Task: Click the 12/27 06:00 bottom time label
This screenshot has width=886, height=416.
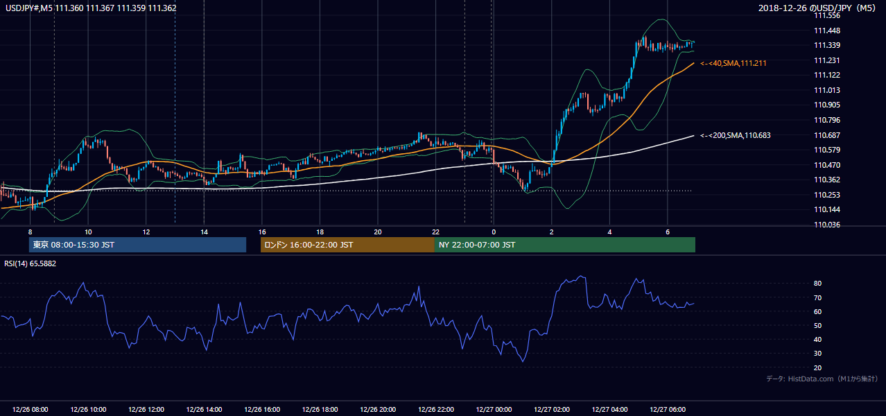Action: (x=668, y=410)
